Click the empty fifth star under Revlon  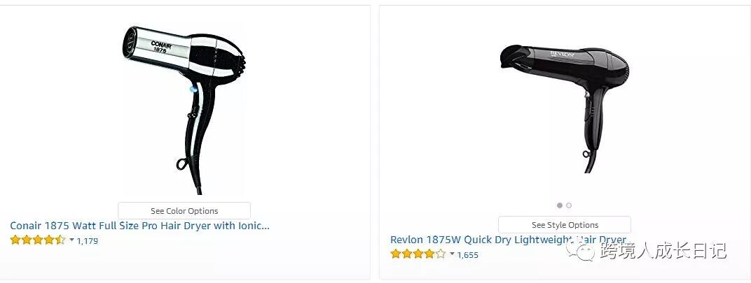pos(441,254)
